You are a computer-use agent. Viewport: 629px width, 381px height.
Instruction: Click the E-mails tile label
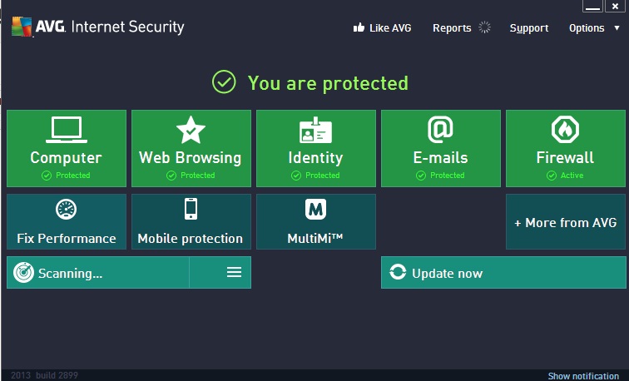click(x=440, y=157)
